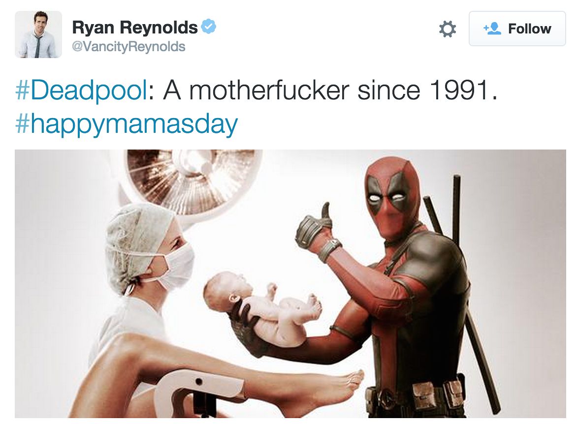This screenshot has width=576, height=424.
Task: Click the add-person icon inside Follow button
Action: [x=492, y=28]
